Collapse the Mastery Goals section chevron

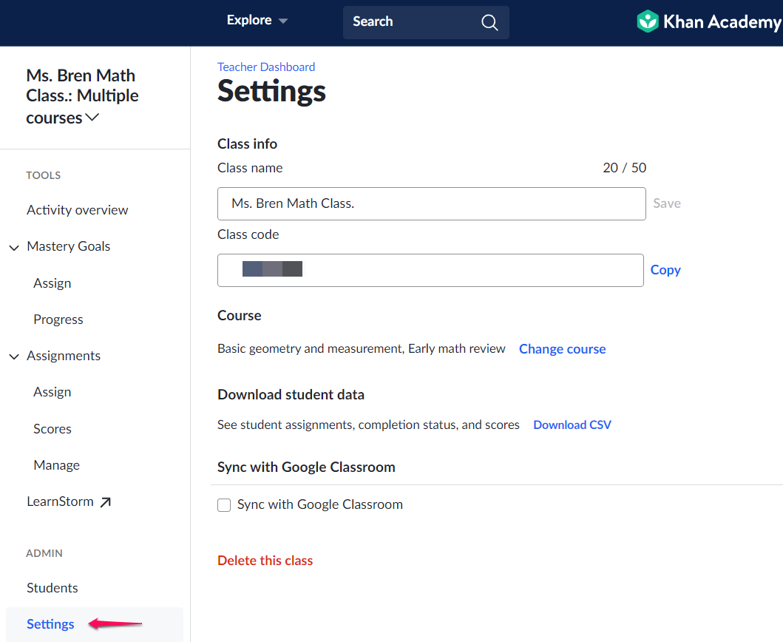click(x=15, y=247)
